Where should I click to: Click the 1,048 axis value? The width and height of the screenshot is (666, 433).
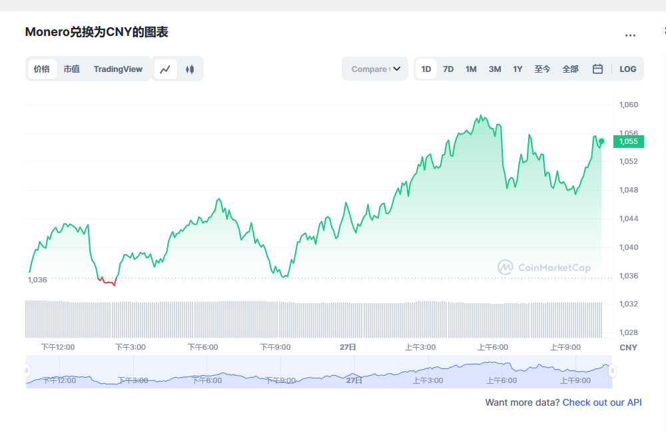[629, 190]
